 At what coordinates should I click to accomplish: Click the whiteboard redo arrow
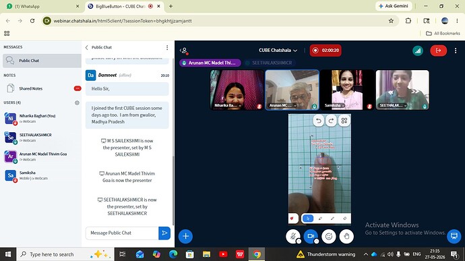pyautogui.click(x=332, y=121)
